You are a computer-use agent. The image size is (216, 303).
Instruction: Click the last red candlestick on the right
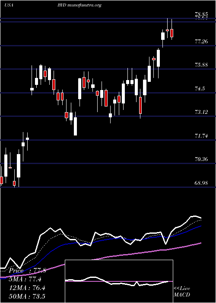172,33
